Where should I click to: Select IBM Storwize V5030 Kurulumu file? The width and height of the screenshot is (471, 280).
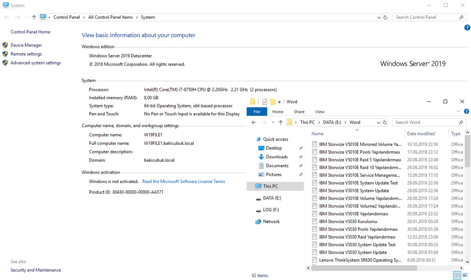[348, 221]
